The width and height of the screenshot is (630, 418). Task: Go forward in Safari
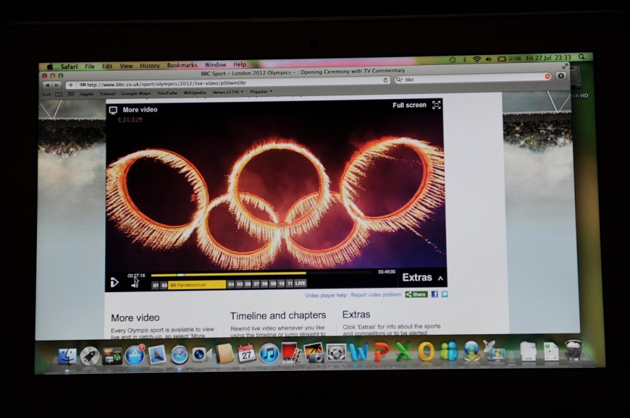tap(56, 85)
